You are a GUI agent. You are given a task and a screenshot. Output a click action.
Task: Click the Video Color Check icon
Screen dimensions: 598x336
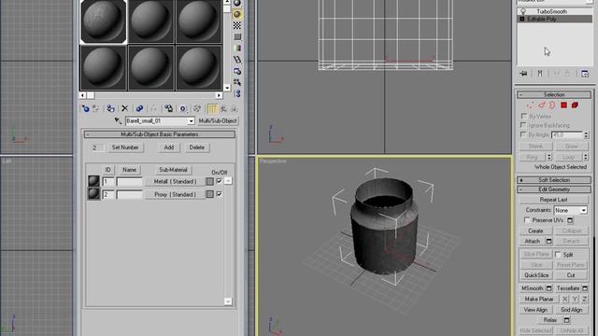click(x=237, y=49)
